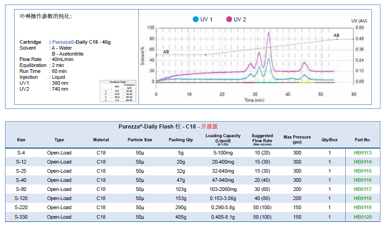The width and height of the screenshot is (385, 226).
Task: Click the 0.290-5.8g loading capacity cell
Action: 223,207
